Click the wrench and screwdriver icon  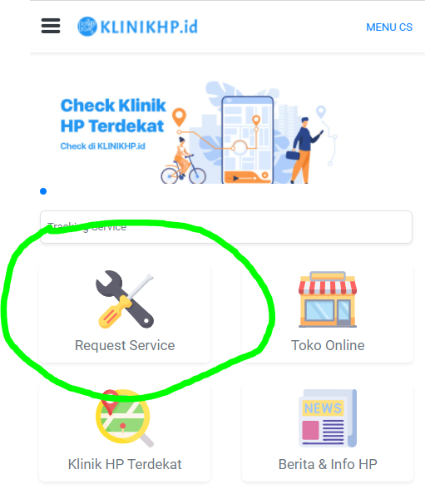pos(125,299)
